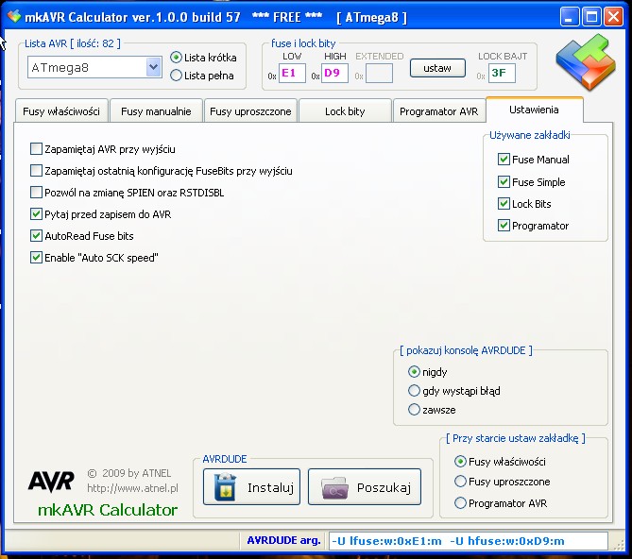Uncheck Pytaj przed zapisem do AVR
Image resolution: width=632 pixels, height=559 pixels.
pos(36,213)
